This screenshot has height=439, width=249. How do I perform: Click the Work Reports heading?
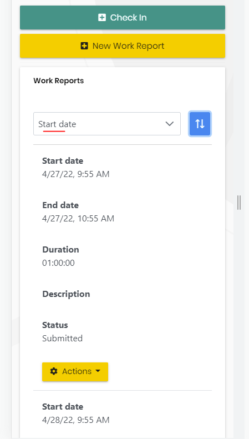[58, 80]
